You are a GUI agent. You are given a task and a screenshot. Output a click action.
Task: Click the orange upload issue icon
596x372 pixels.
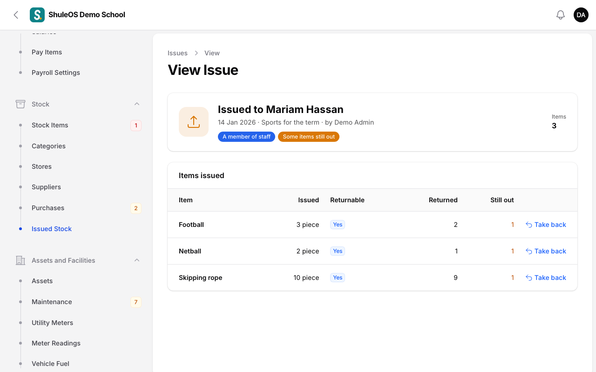pyautogui.click(x=194, y=122)
